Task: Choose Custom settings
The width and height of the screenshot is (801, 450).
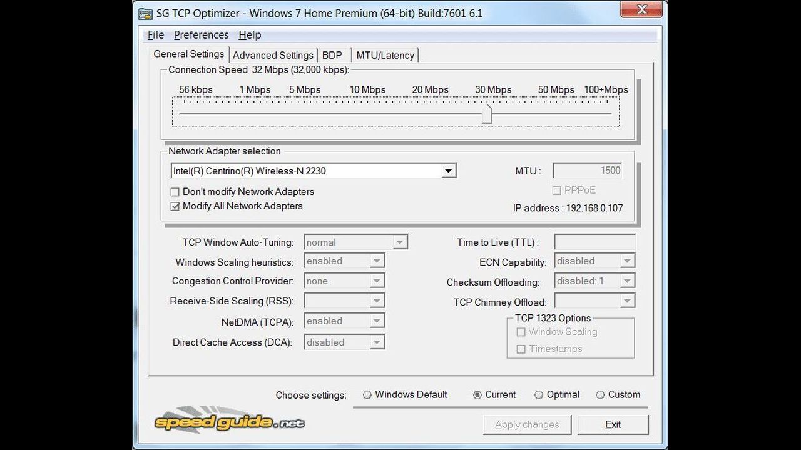Action: coord(600,395)
